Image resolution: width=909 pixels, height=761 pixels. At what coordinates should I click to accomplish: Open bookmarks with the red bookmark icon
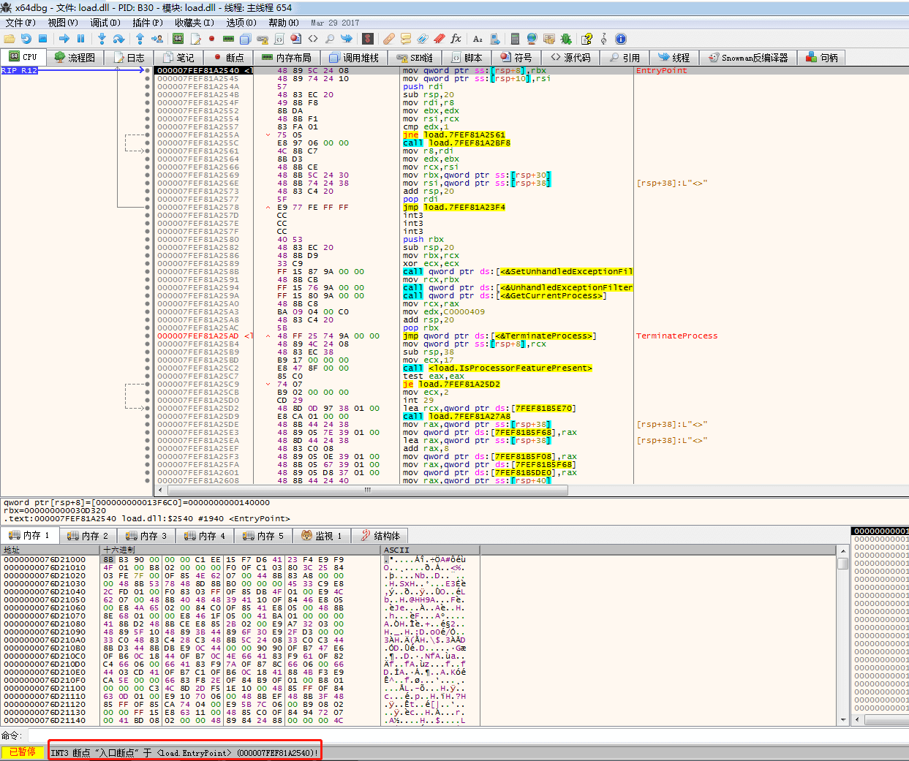point(440,39)
